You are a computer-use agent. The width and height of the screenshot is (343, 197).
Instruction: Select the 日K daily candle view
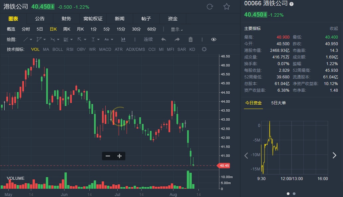point(53,29)
